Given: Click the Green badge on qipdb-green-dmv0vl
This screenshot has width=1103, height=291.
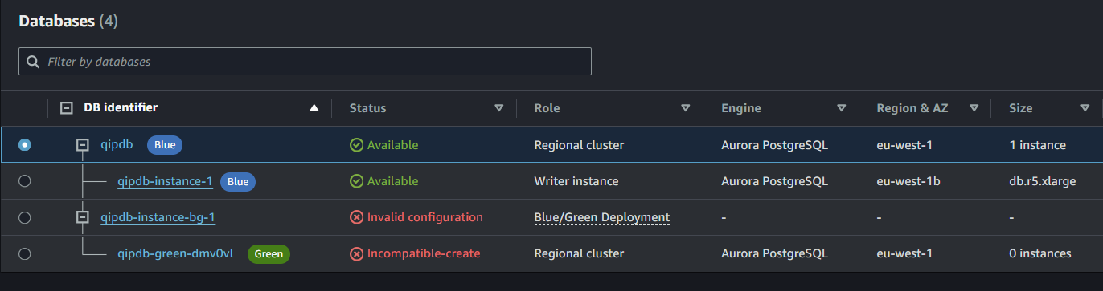Looking at the screenshot, I should point(269,253).
